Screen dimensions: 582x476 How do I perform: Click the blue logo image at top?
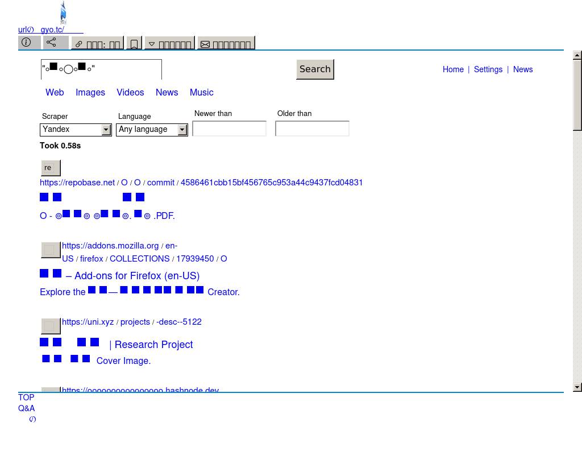click(63, 13)
